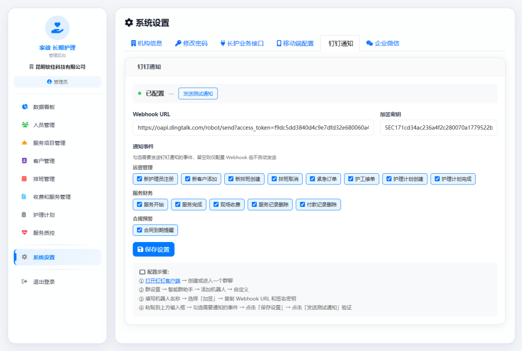522x351 pixels.
Task: Select the 钉钉通知 tab
Action: [x=340, y=43]
